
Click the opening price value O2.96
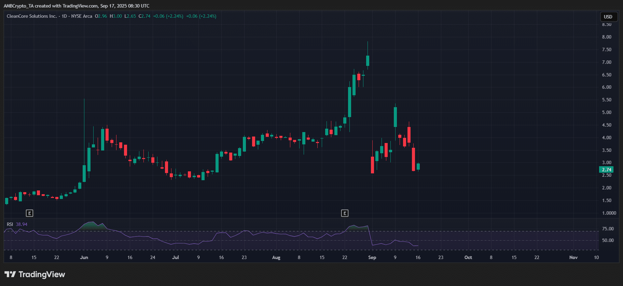pos(101,16)
